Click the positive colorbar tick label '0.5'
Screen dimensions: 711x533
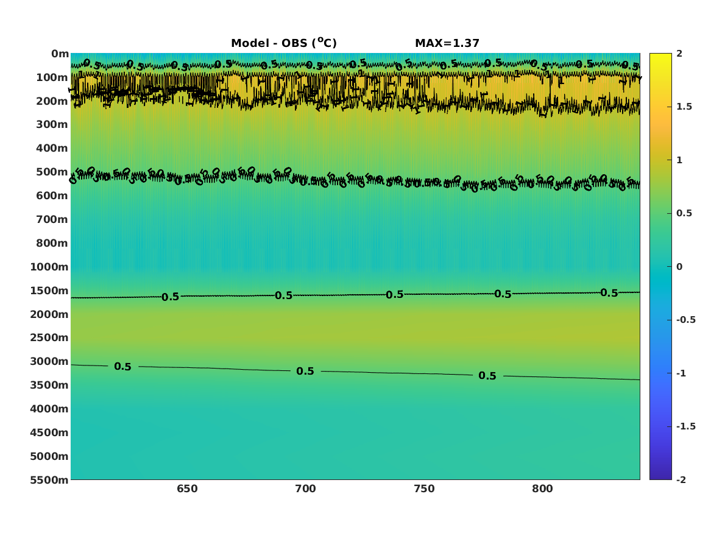click(x=684, y=213)
